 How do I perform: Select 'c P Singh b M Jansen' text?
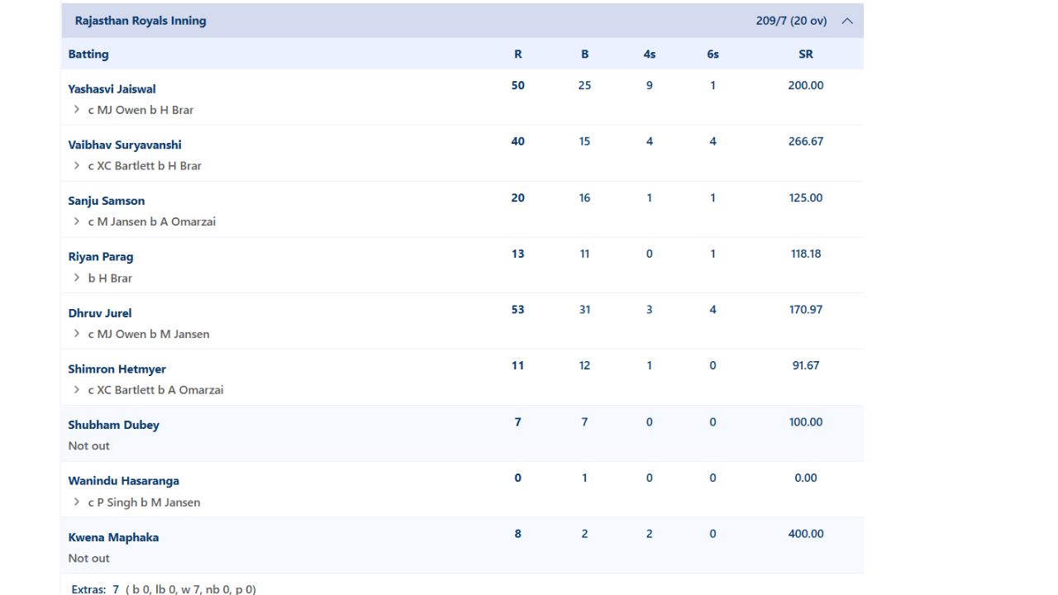click(144, 502)
